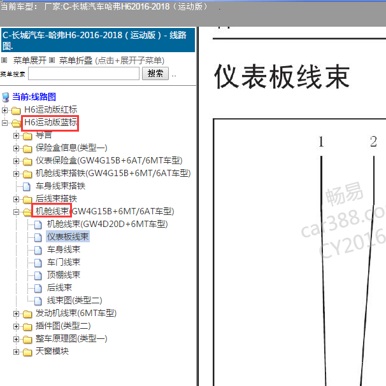Click folder icon of 整车原理图(类型一)

click(x=27, y=340)
